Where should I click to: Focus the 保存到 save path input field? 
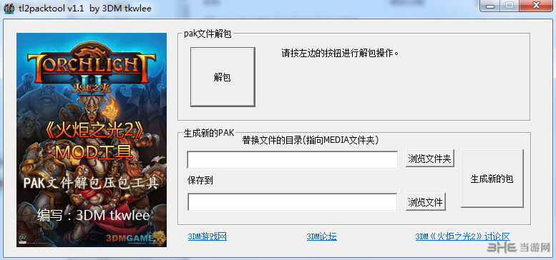coord(293,202)
